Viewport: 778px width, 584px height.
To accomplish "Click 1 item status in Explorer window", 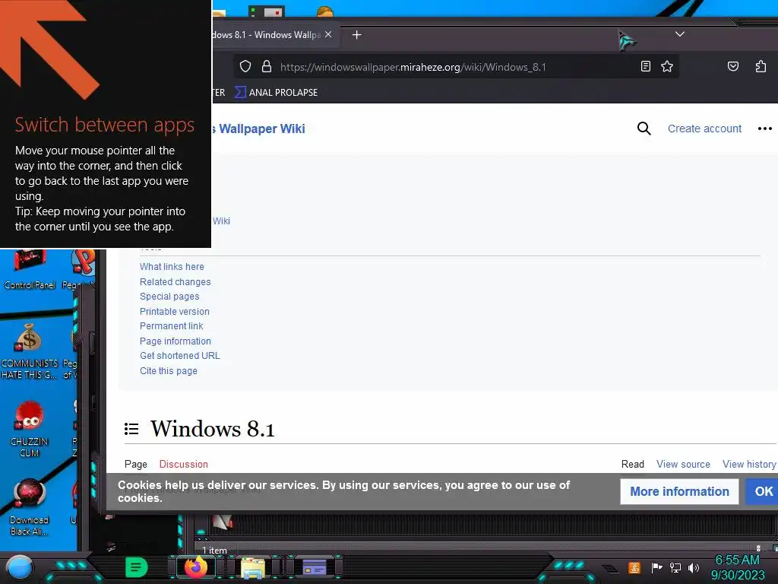I will click(x=214, y=551).
